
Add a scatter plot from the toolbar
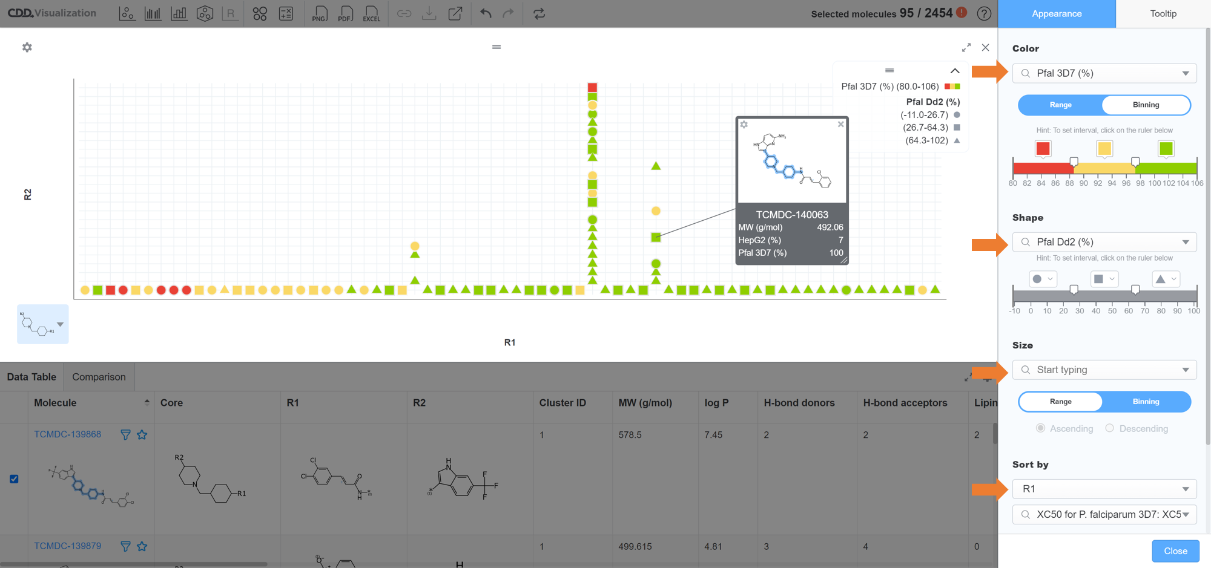coord(127,13)
